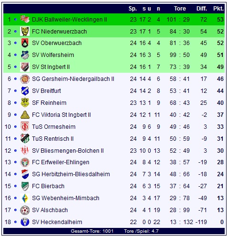Click the DJK Ballweiler-Wecklingen II club crest
Screen dimensions: 228x237
tap(25, 19)
